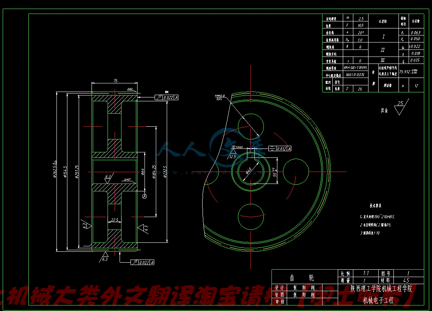Click the 材料 label
Image resolution: width=432 pixels, height=311 pixels.
click(x=385, y=280)
